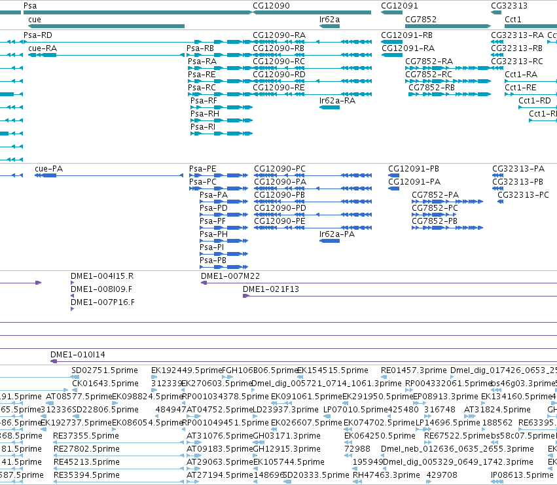Click the feature bar under Ir62a-RA
557x485 pixels.
(329, 107)
